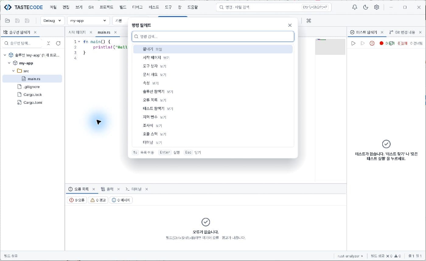Open the Debug configuration dropdown
Screen dimensions: 426x261
[x=52, y=21]
